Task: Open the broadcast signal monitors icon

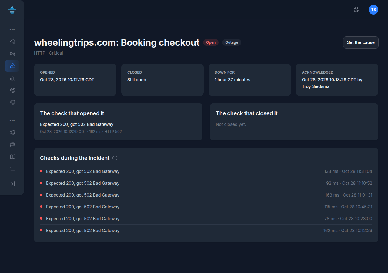Action: [12, 54]
